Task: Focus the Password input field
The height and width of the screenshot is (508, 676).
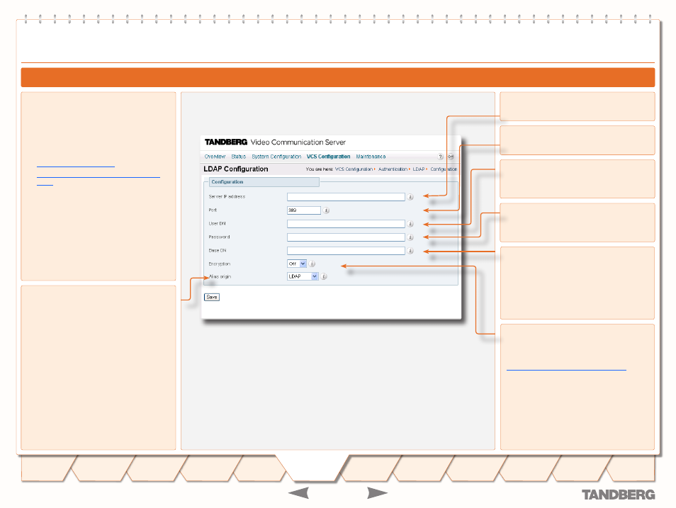Action: tap(347, 237)
